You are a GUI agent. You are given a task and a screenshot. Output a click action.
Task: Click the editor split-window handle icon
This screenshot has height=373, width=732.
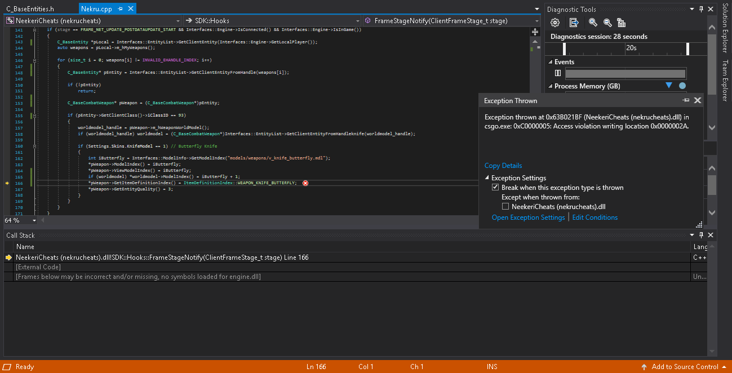535,32
